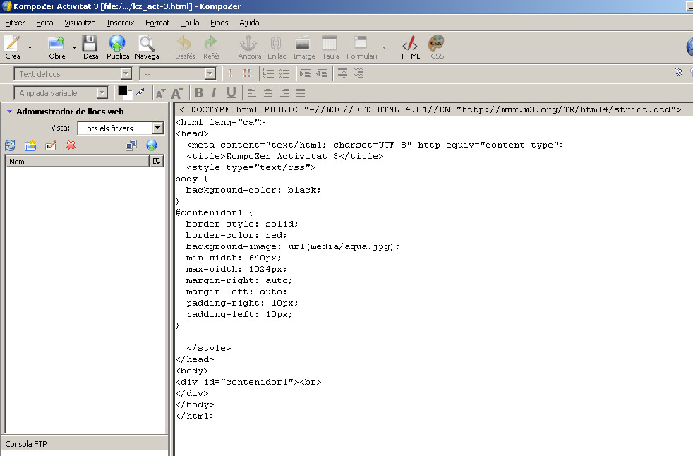
Task: Toggle bold formatting
Action: tap(199, 92)
